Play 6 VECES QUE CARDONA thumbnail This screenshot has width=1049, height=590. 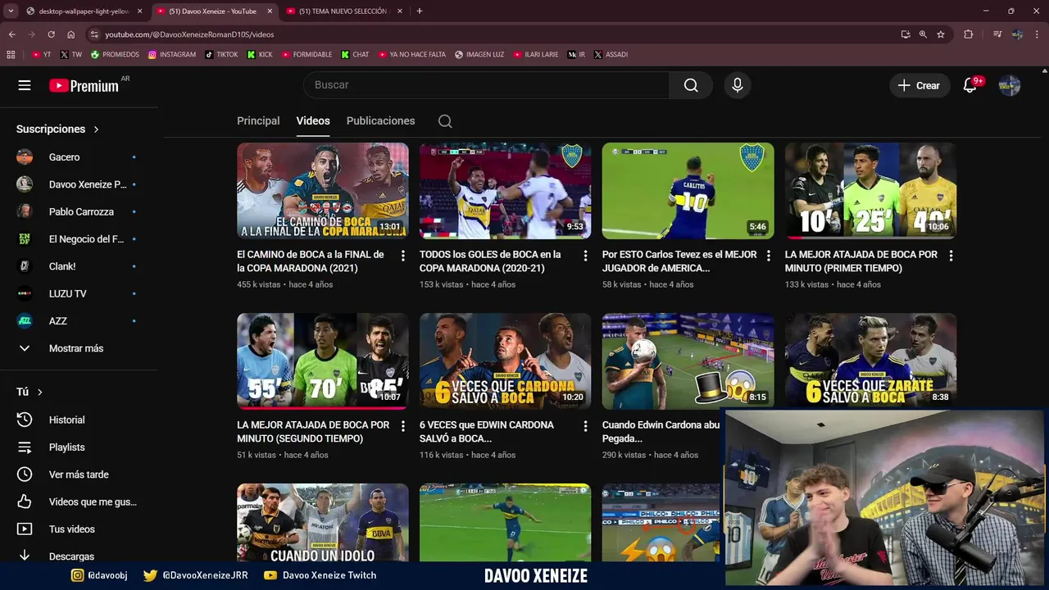[506, 361]
